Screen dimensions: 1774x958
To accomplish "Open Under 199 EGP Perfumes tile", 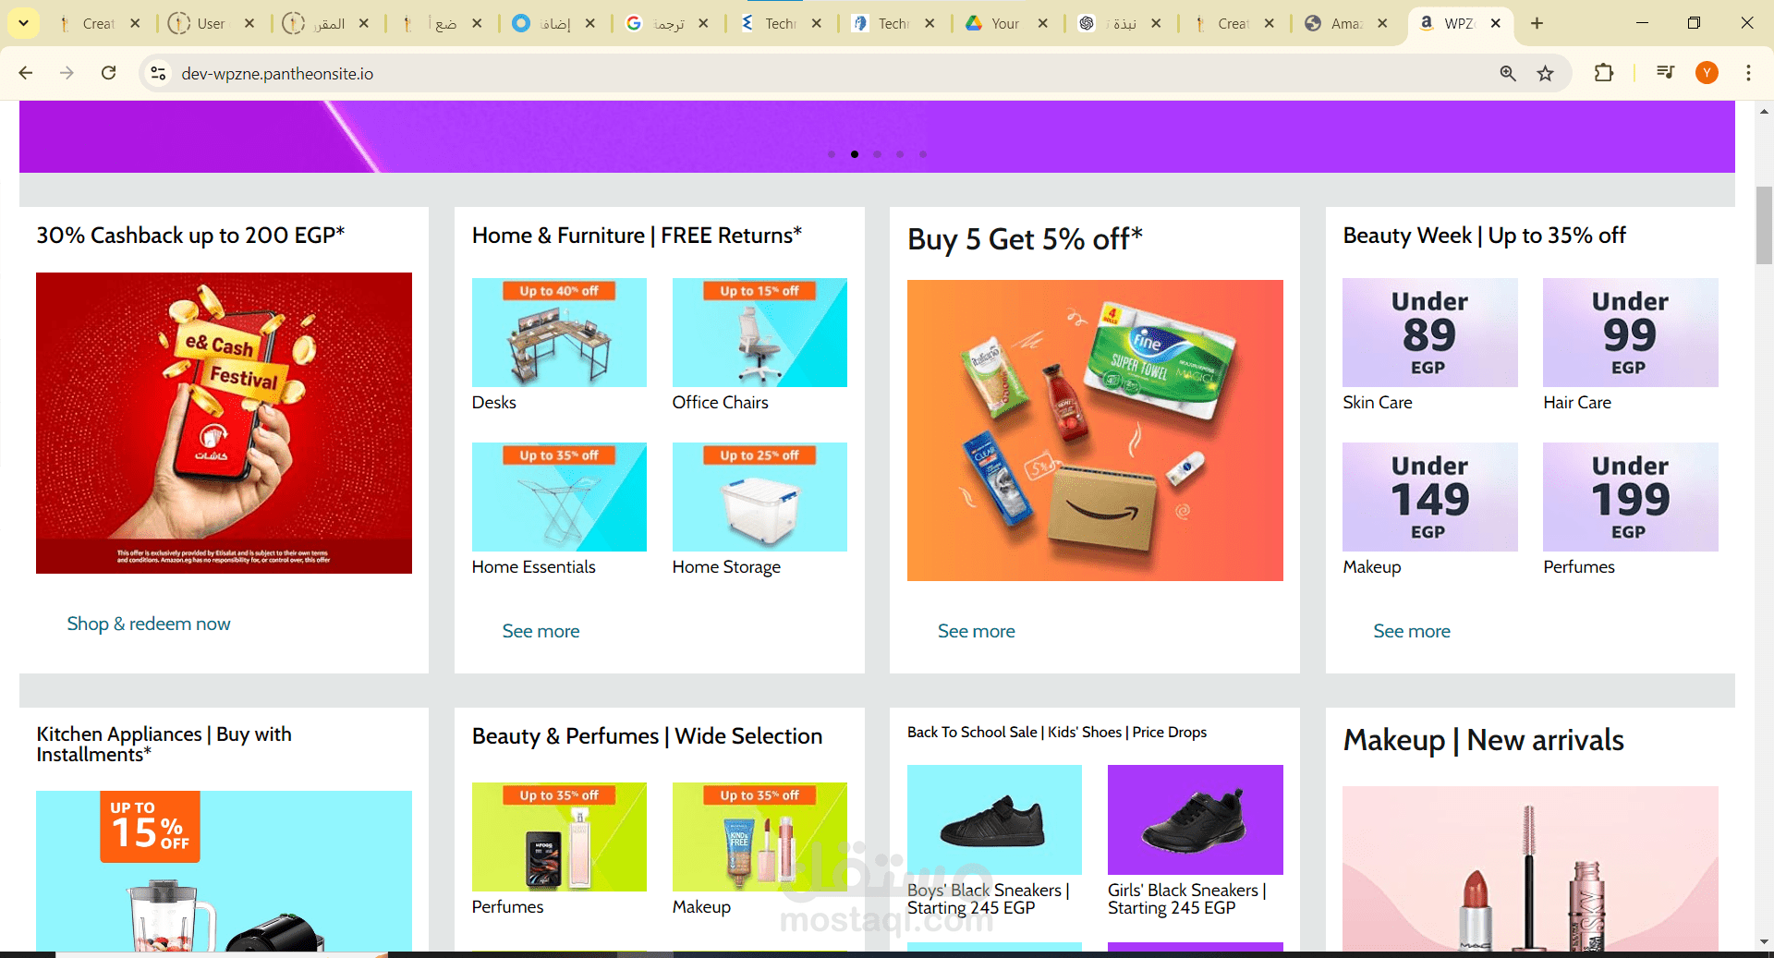I will pyautogui.click(x=1631, y=497).
